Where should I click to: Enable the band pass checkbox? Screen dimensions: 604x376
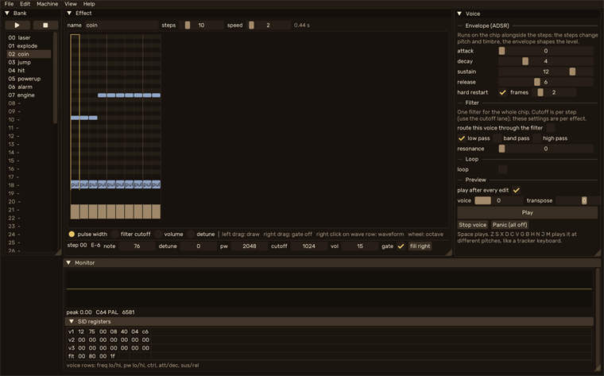coord(498,138)
